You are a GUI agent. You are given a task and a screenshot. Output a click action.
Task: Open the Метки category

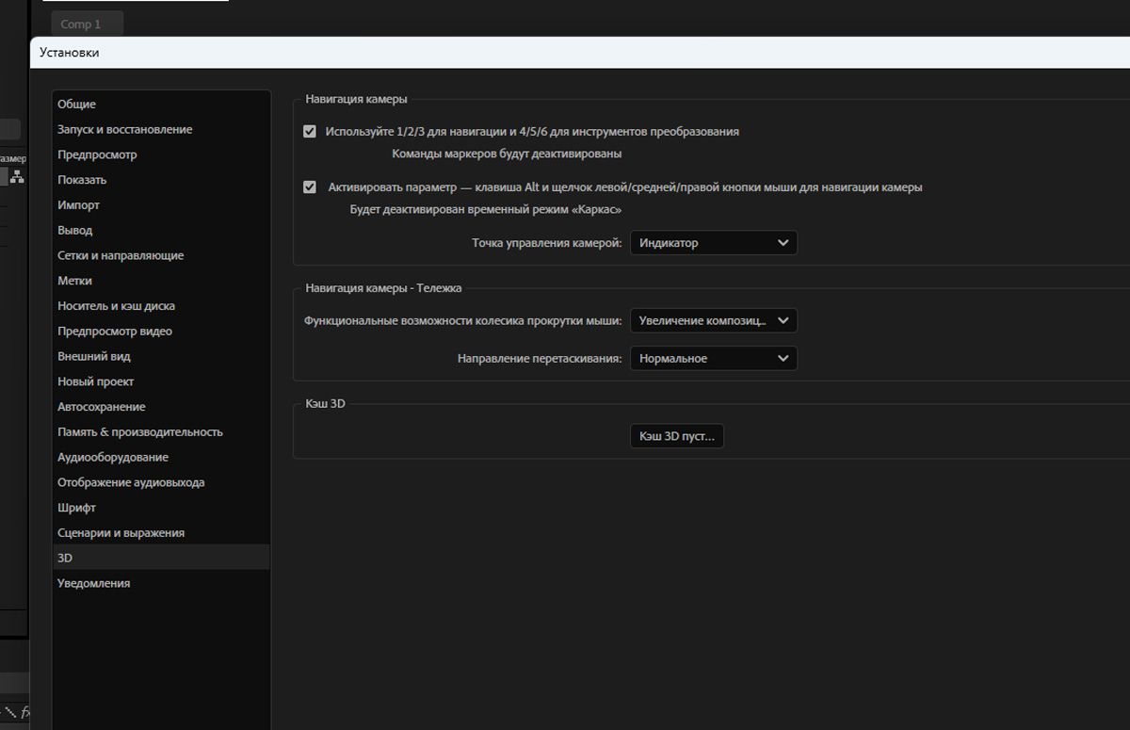[x=161, y=281]
